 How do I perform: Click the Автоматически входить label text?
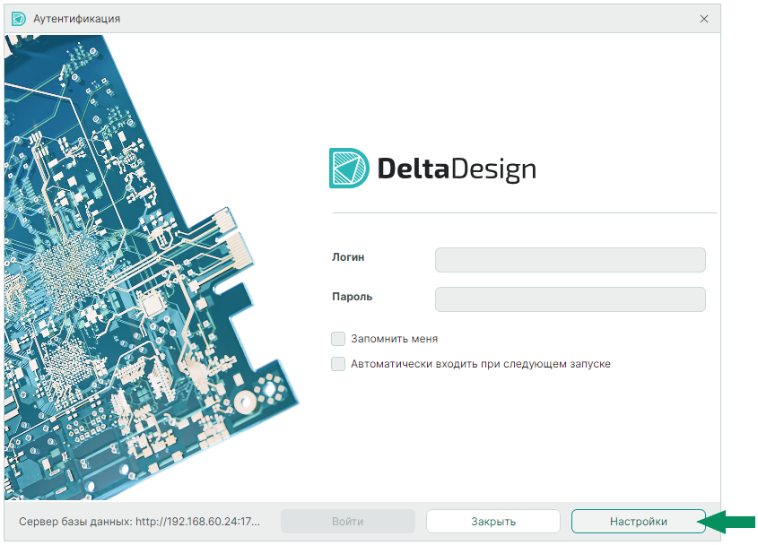point(480,364)
